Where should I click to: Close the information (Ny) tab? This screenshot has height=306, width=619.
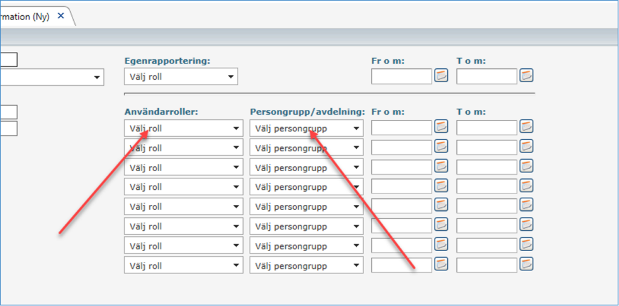pos(61,16)
